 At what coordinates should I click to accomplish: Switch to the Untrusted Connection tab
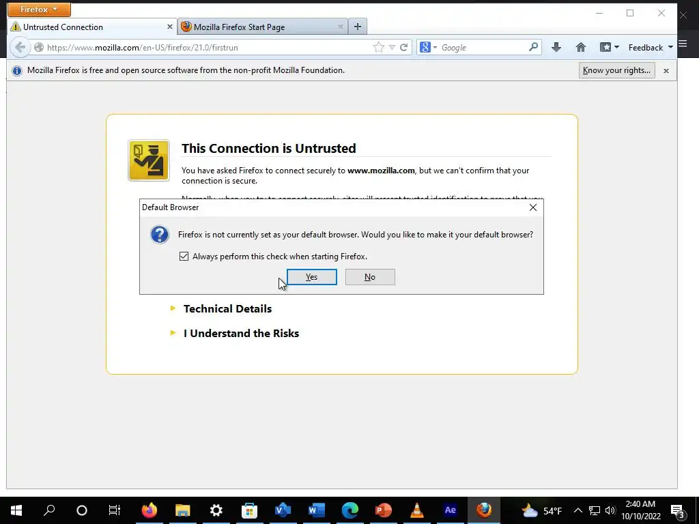(92, 27)
